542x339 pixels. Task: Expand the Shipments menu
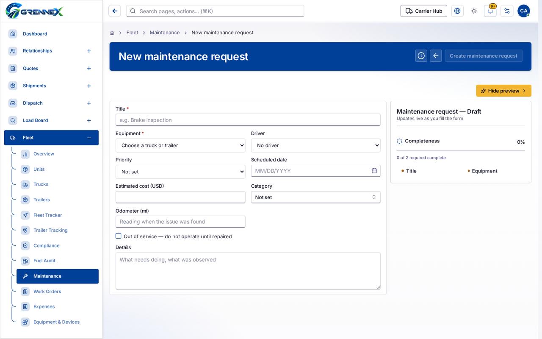click(89, 86)
